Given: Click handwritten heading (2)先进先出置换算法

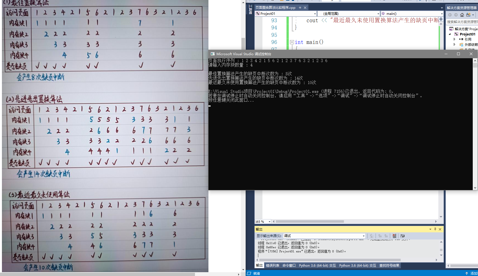Looking at the screenshot, I should pos(34,99).
